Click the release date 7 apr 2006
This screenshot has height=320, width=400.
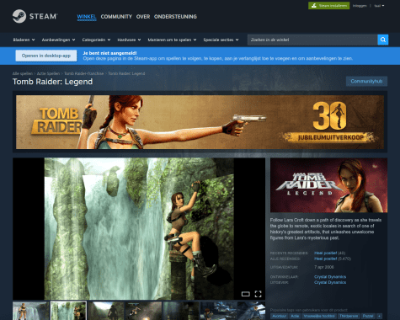point(324,267)
